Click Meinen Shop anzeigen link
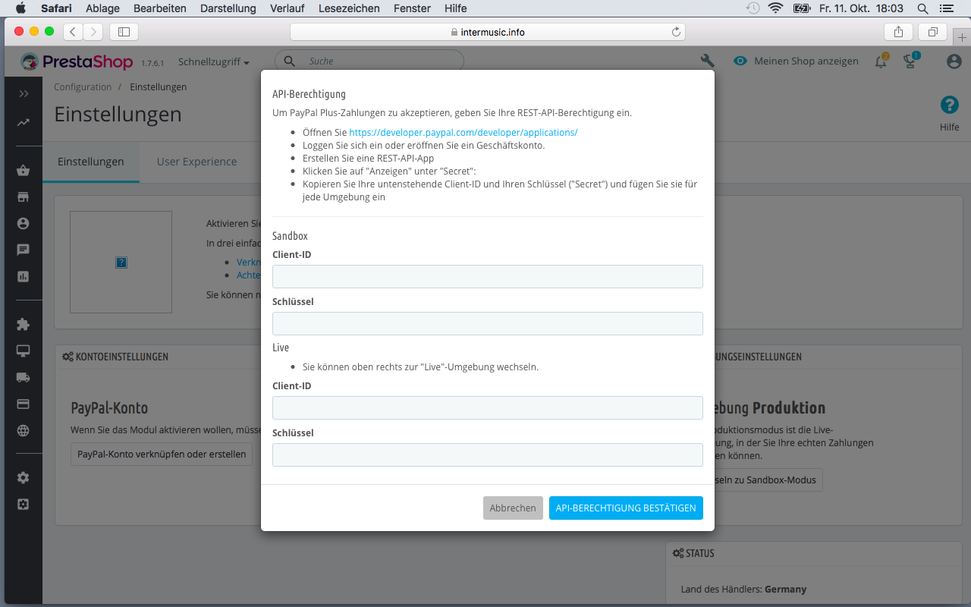 click(797, 61)
